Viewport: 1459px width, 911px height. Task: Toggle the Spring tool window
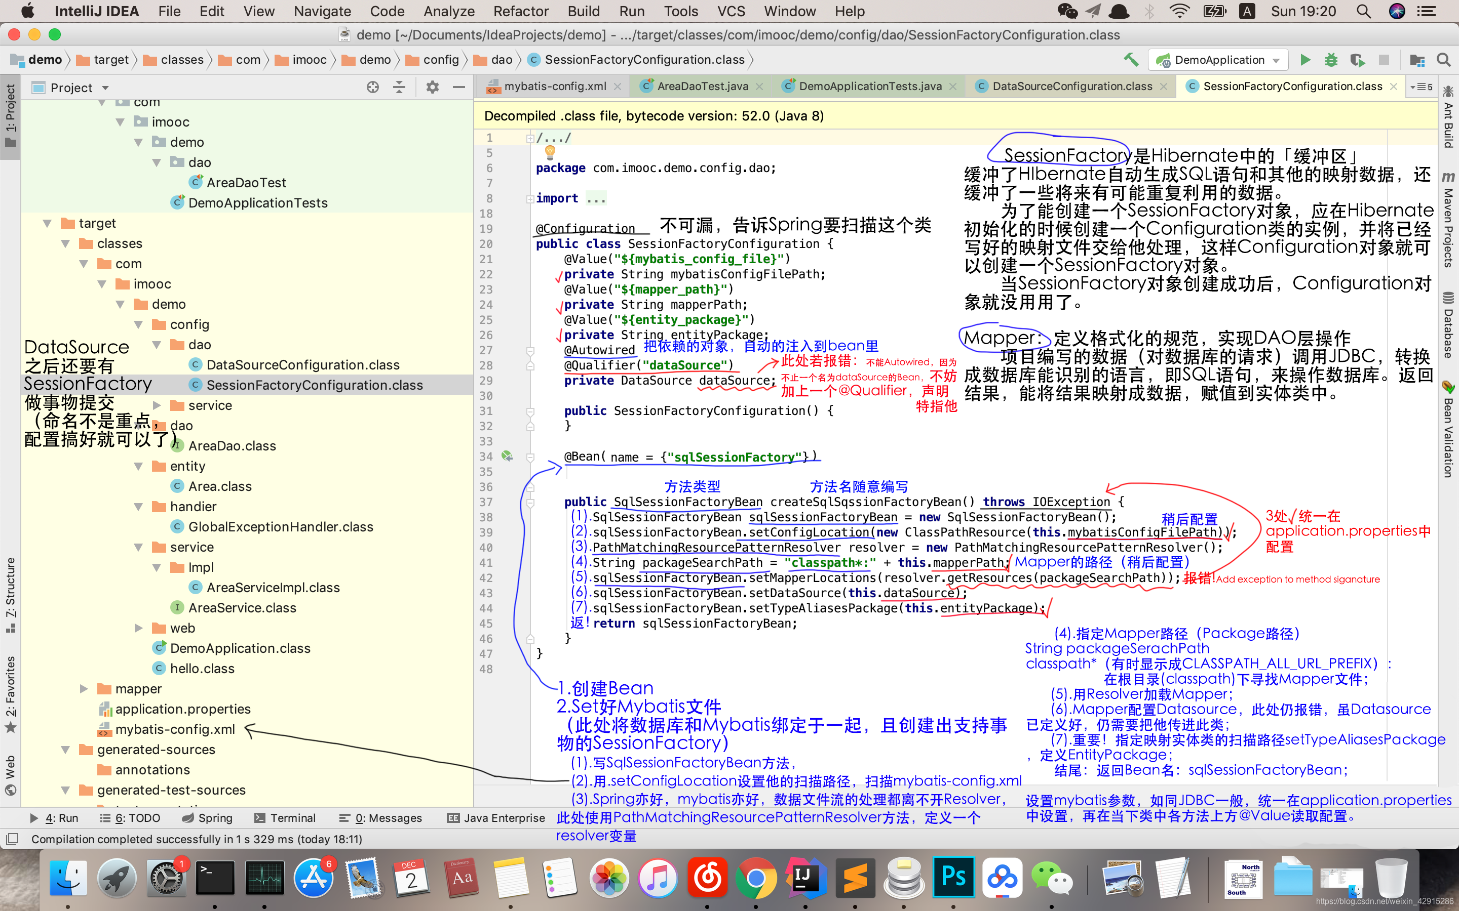click(207, 817)
